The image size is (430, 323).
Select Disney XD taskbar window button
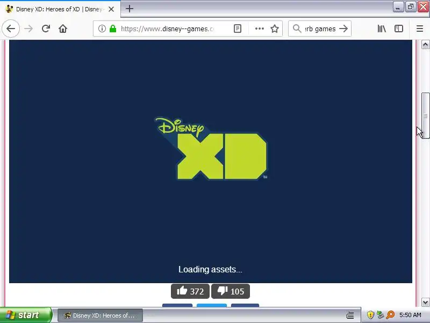(100, 315)
